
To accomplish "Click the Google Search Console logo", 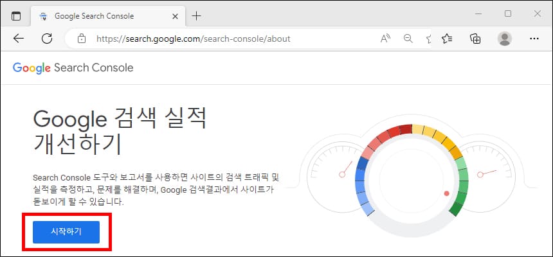I will 73,67.
